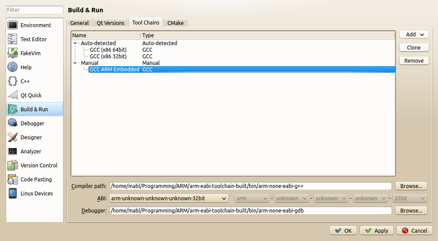Focus the Filter search field
This screenshot has height=241, width=438.
(x=35, y=10)
